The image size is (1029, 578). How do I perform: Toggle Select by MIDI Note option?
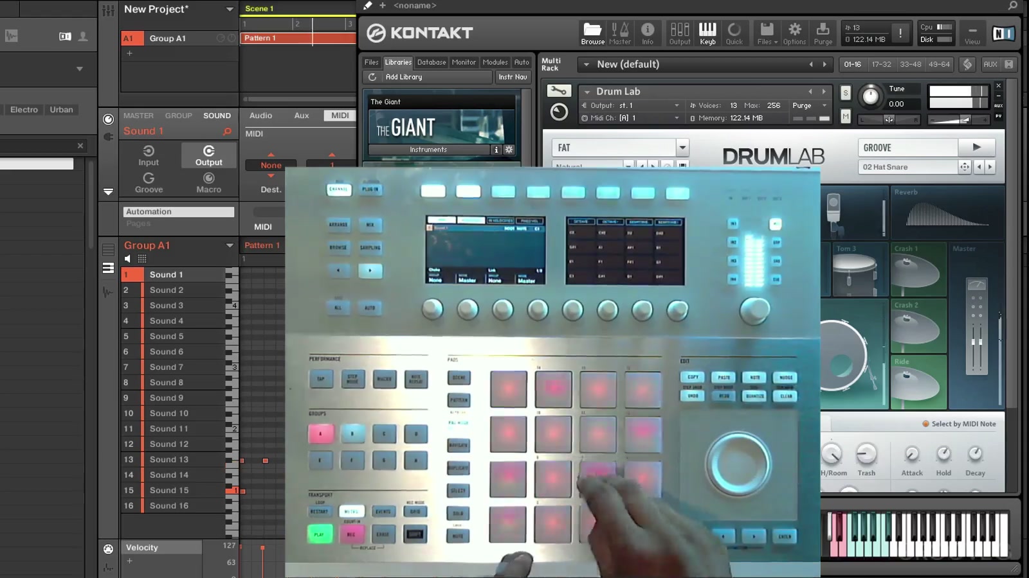coord(959,424)
